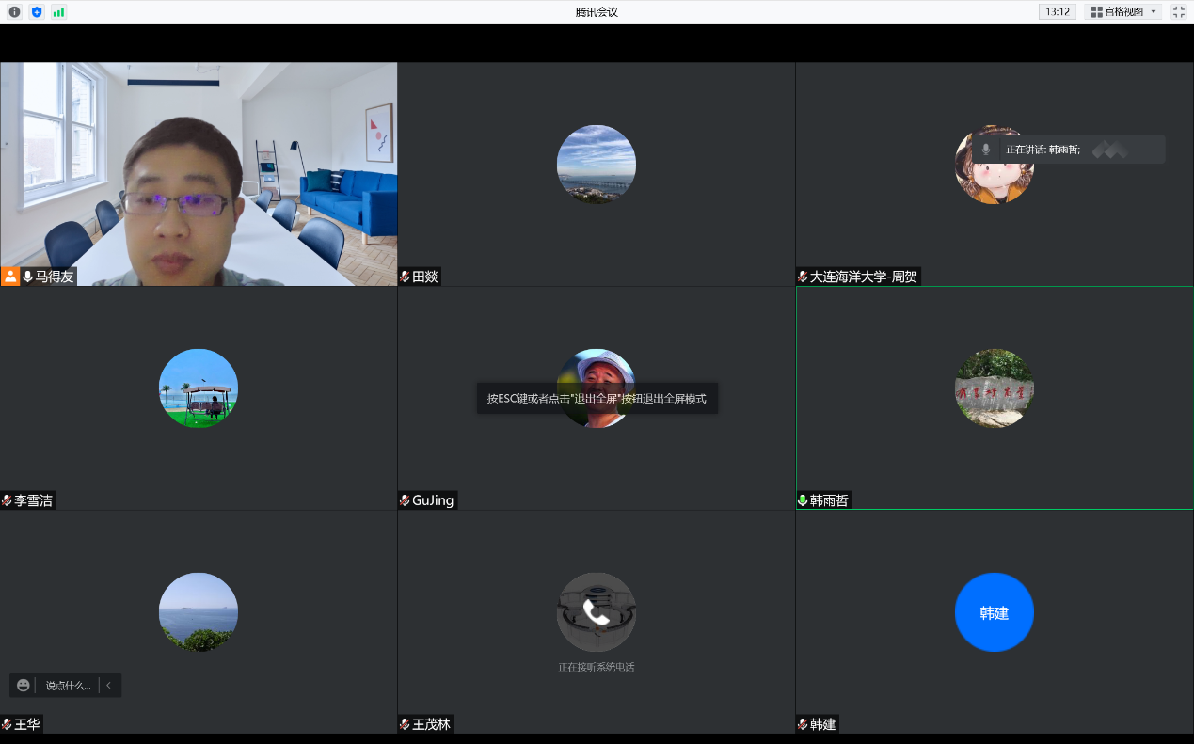
Task: Exit full screen using the top-right icon
Action: coord(1178,12)
